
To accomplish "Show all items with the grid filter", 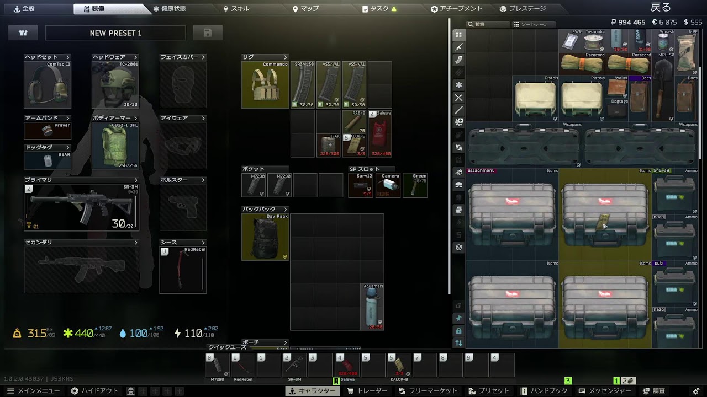I will (x=458, y=35).
